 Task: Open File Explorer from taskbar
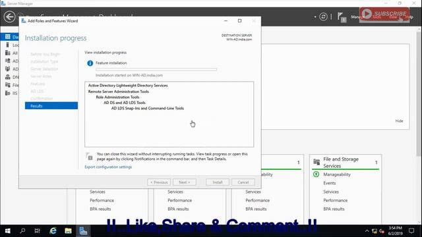68,231
